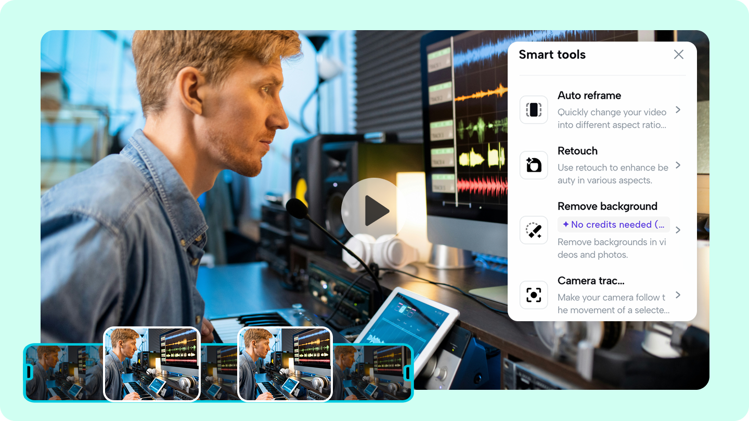The height and width of the screenshot is (421, 749).
Task: Close the Smart tools panel
Action: click(679, 55)
